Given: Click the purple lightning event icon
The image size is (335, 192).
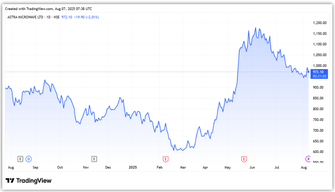Looking at the screenshot, I should pyautogui.click(x=307, y=158).
